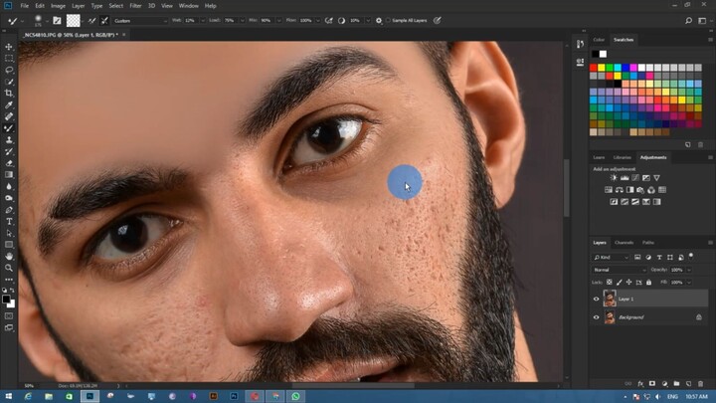This screenshot has width=716, height=403.
Task: Select the Crop tool
Action: [x=9, y=93]
